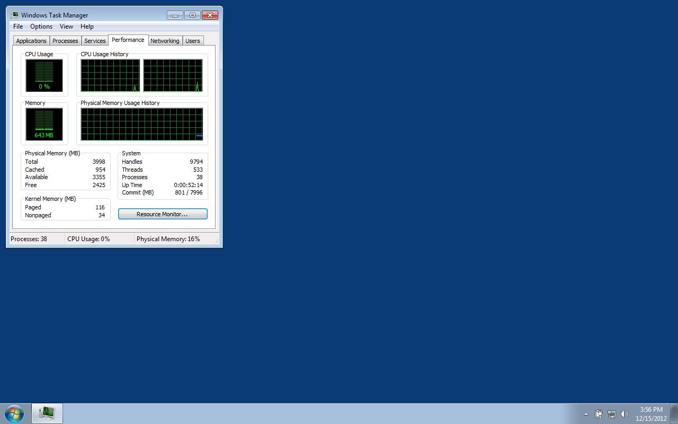
Task: Click the second CPU Usage History graph
Action: [x=173, y=75]
